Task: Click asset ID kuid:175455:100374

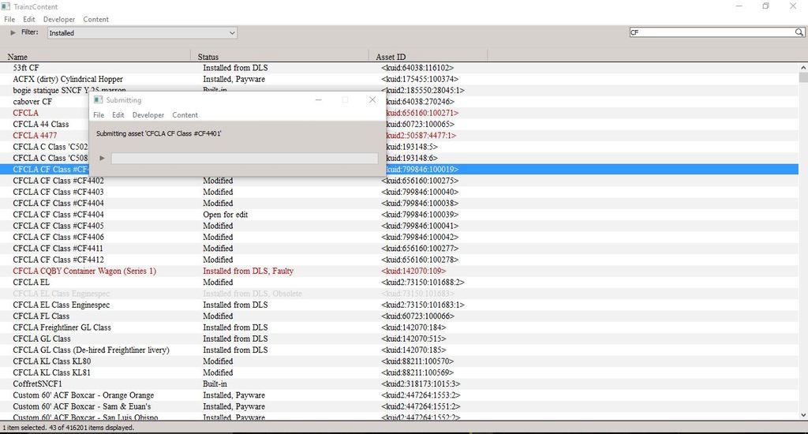Action: pos(420,79)
